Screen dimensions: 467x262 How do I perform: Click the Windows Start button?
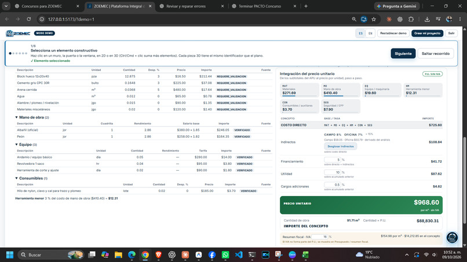click(x=10, y=255)
